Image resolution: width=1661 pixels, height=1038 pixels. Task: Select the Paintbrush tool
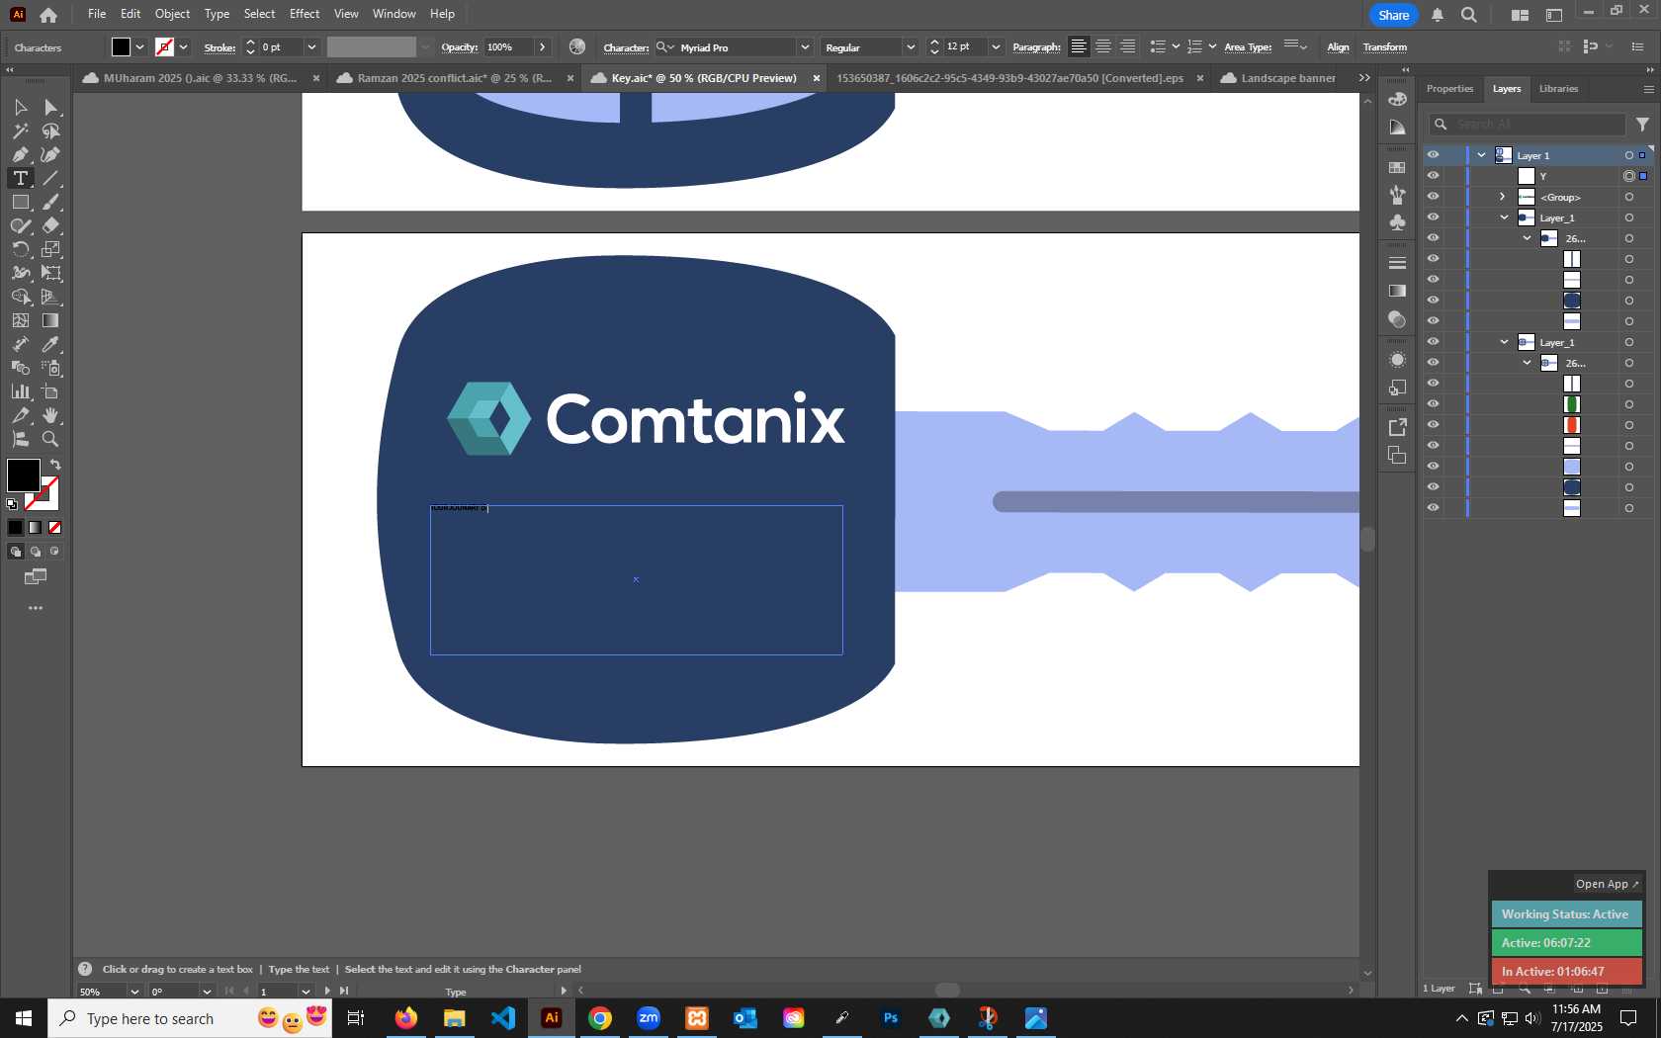pos(50,202)
